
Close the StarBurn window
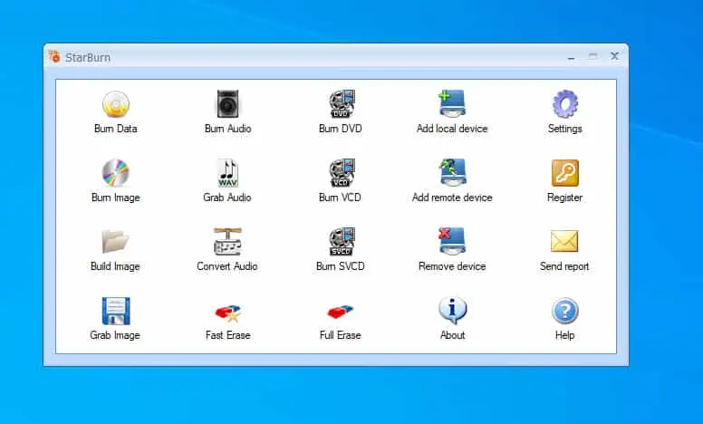pyautogui.click(x=615, y=56)
